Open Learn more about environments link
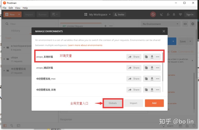This screenshot has height=130, width=199. [85, 45]
